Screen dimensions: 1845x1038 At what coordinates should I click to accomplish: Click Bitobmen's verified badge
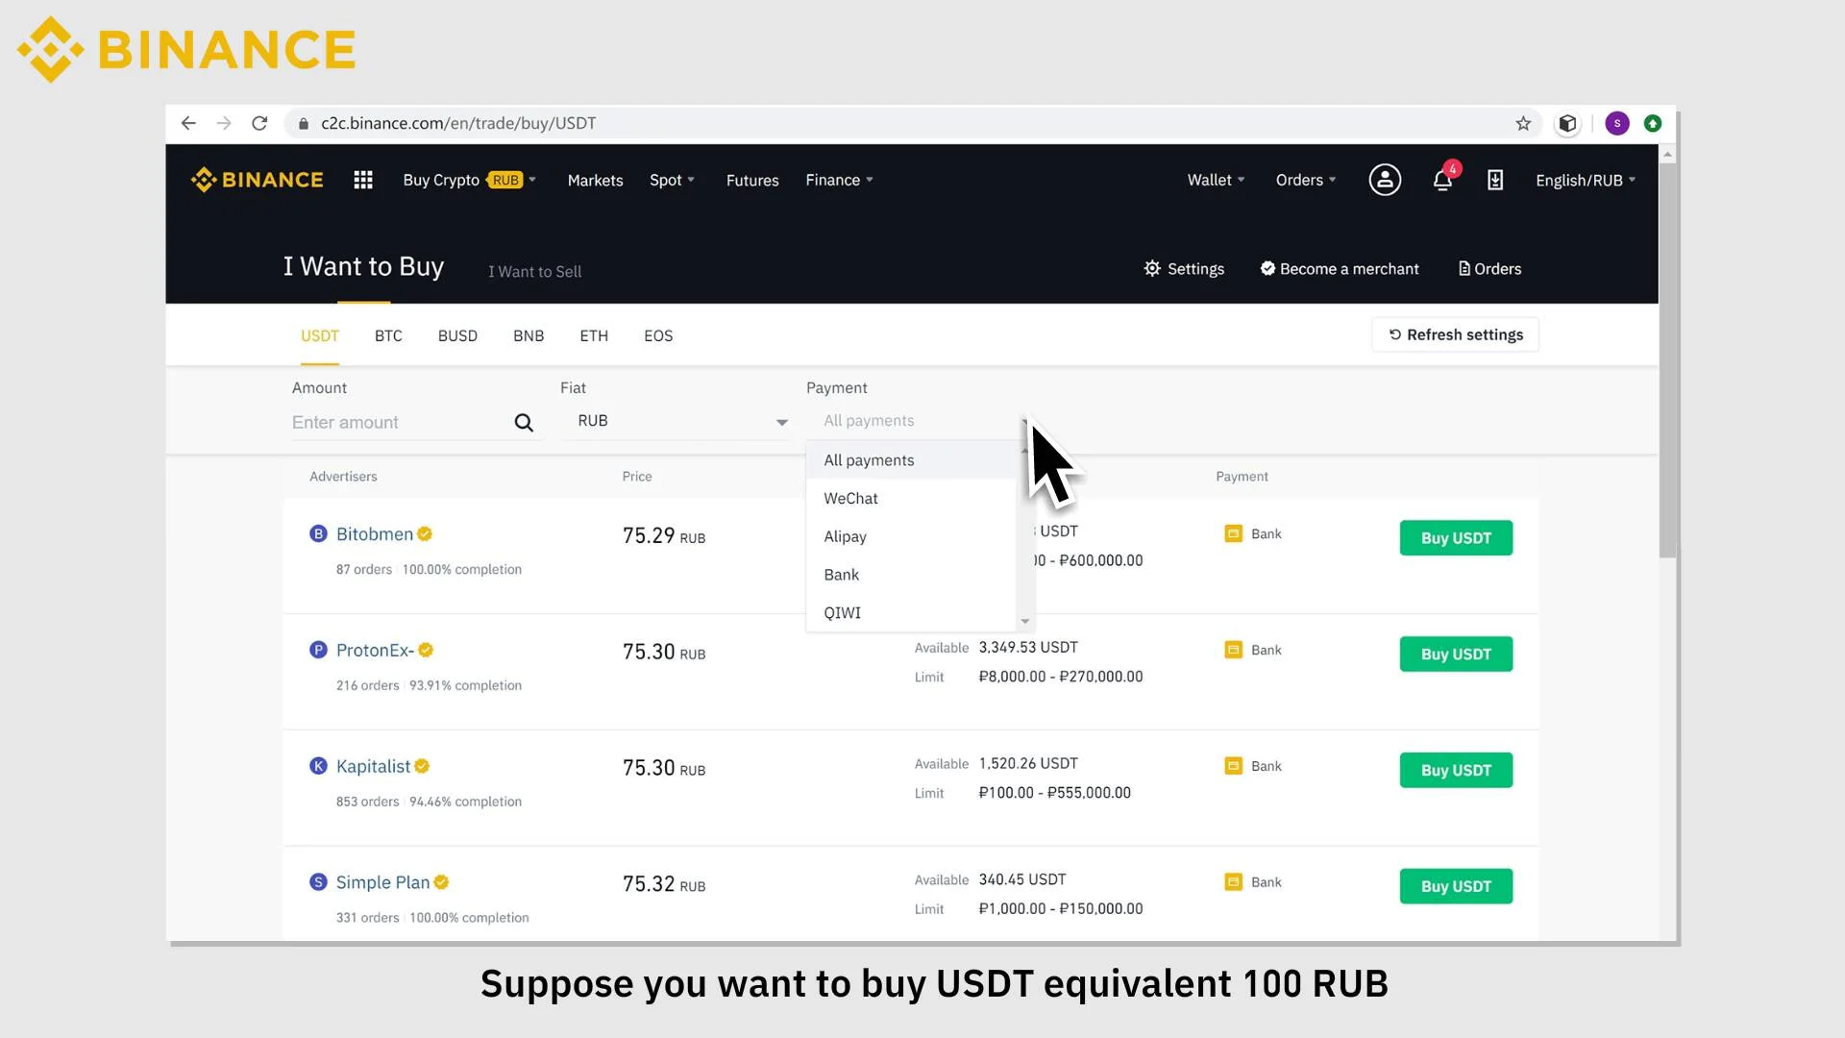point(425,533)
